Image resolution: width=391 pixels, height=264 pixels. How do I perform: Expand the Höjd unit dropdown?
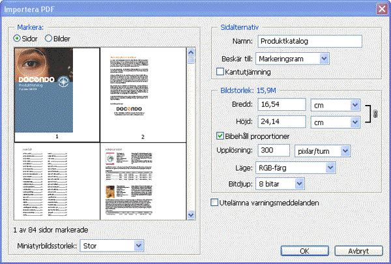click(x=355, y=121)
